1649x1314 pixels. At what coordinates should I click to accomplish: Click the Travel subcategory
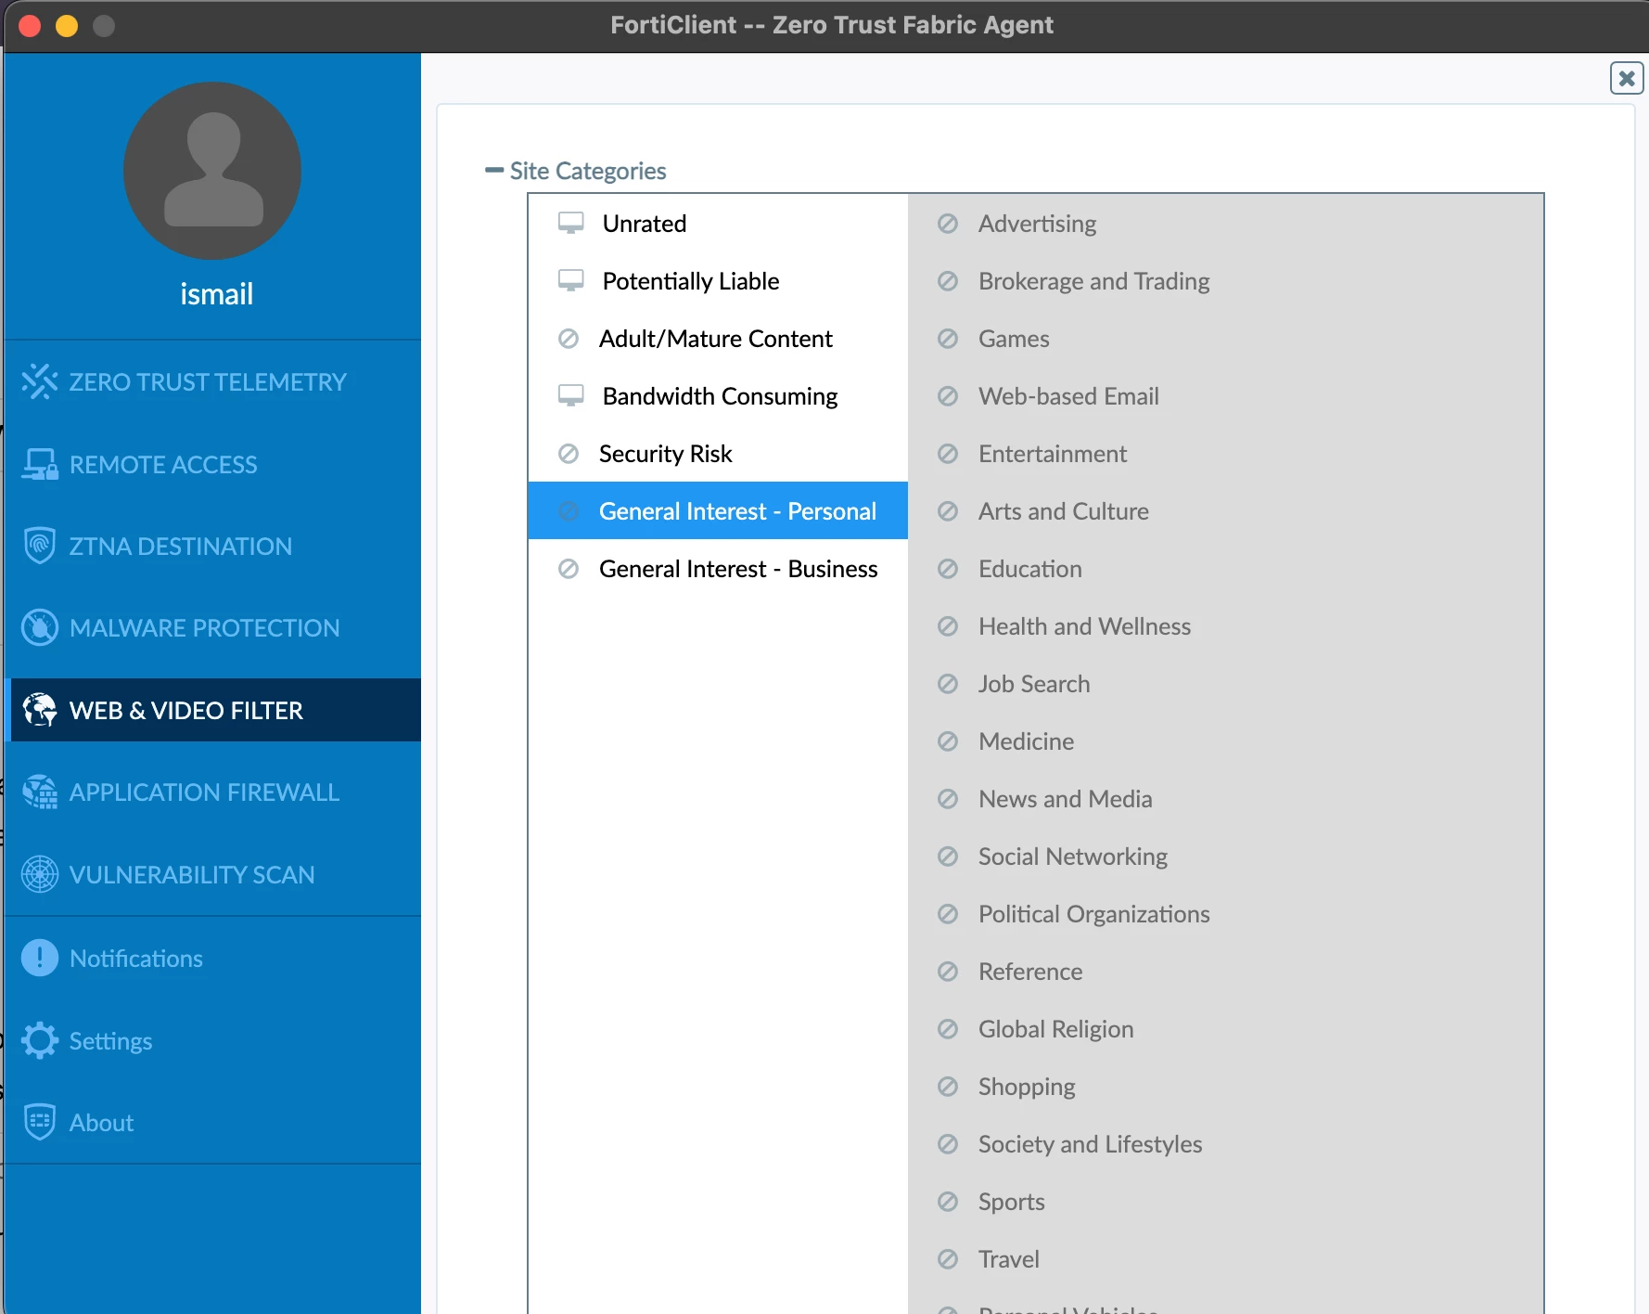click(x=1008, y=1259)
